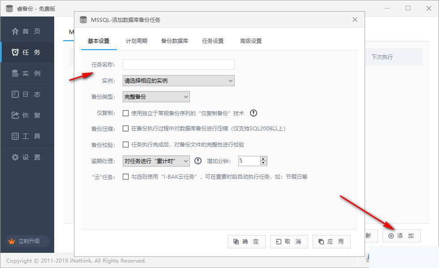
Task: Enable the I-BAK cloud task checkbox
Action: pos(126,177)
